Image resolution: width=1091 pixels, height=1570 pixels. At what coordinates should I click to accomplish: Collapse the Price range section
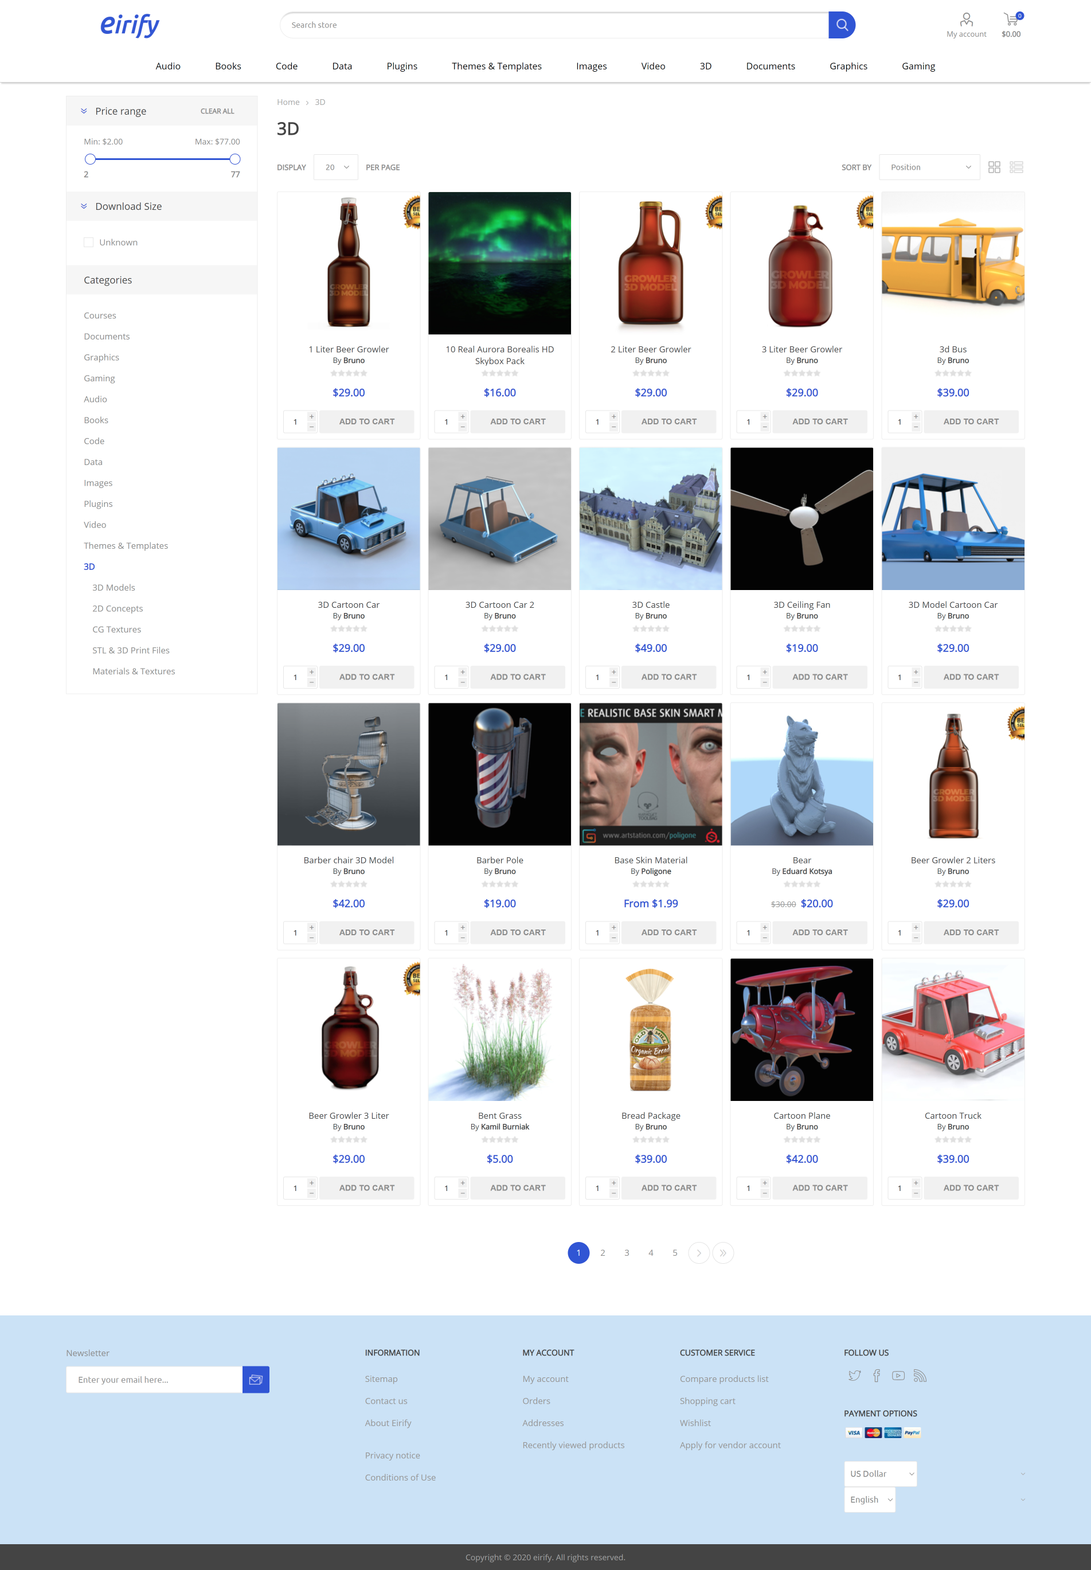tap(84, 110)
